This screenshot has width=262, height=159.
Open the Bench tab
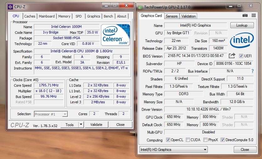point(108,16)
